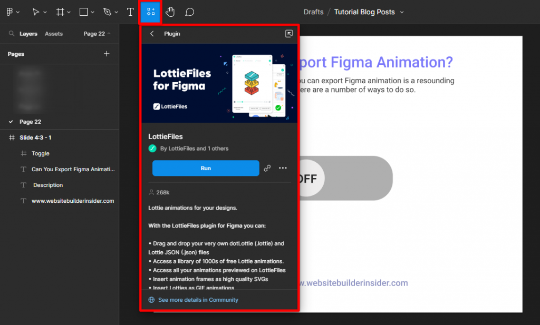
Task: Activate the Hand tool for panning
Action: tap(170, 12)
